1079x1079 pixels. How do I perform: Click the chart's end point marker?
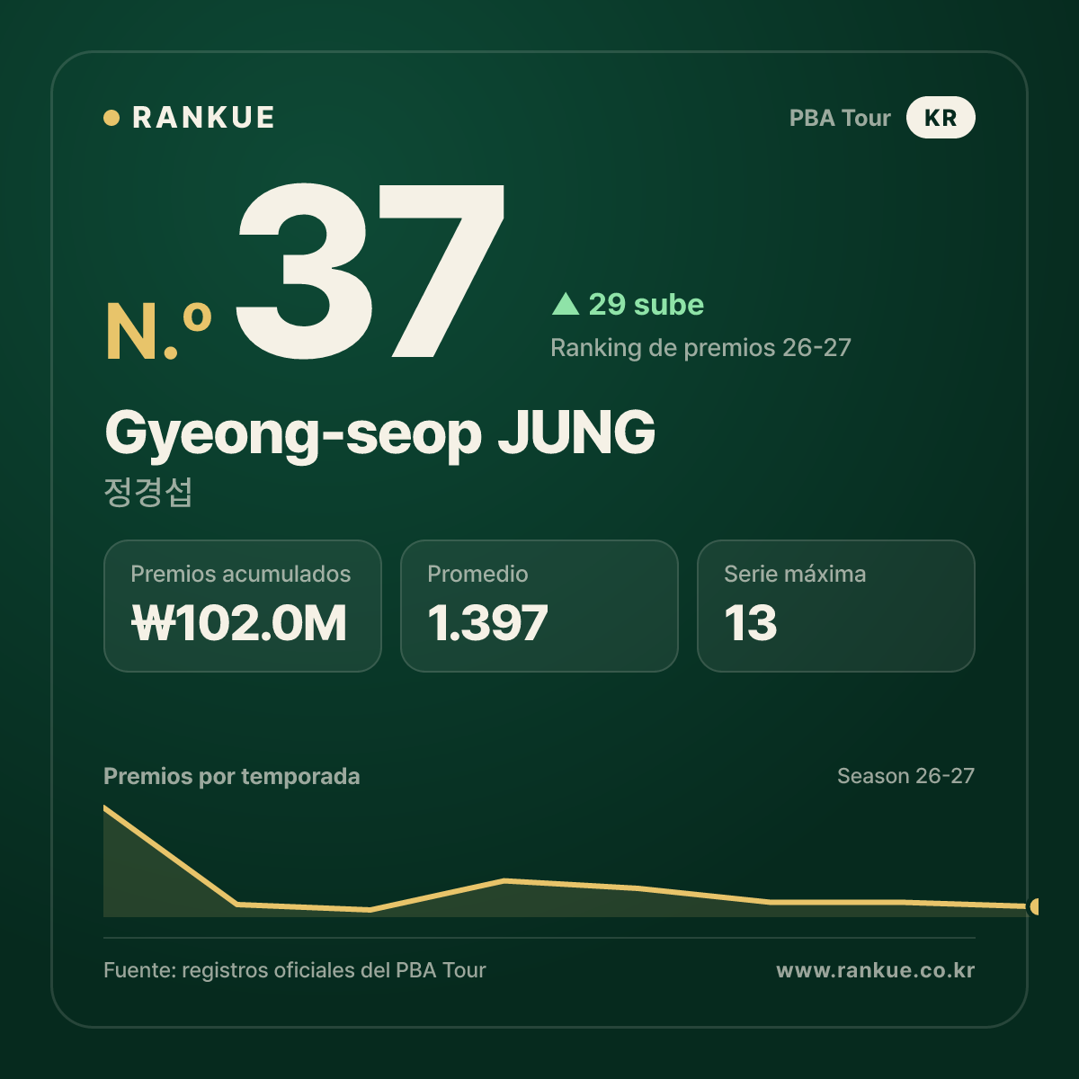point(1034,906)
